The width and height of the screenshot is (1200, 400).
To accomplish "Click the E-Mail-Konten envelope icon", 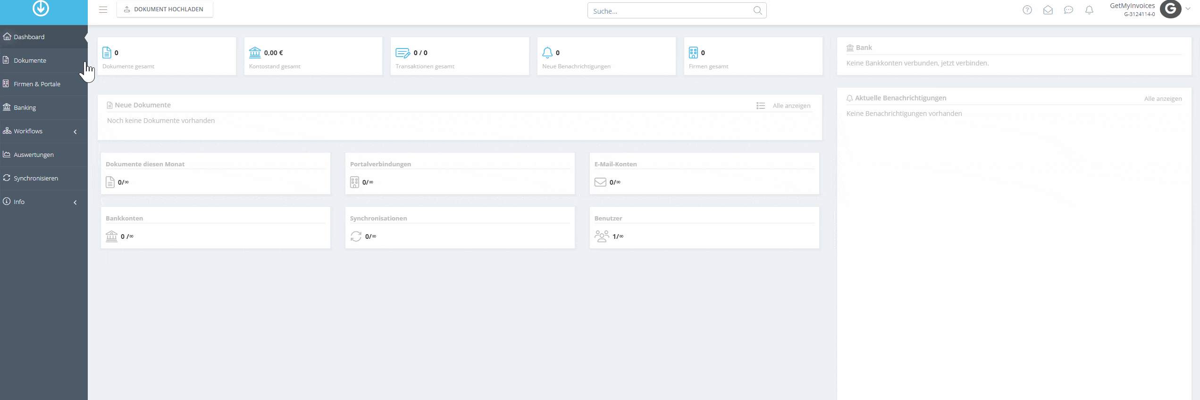I will pyautogui.click(x=600, y=182).
